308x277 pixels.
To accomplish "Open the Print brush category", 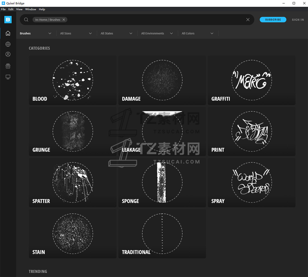I will [252, 131].
